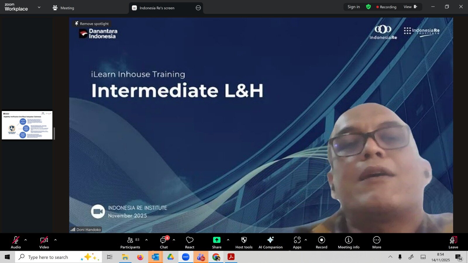Expand video options arrow next to Video
The image size is (468, 263).
coord(56,240)
